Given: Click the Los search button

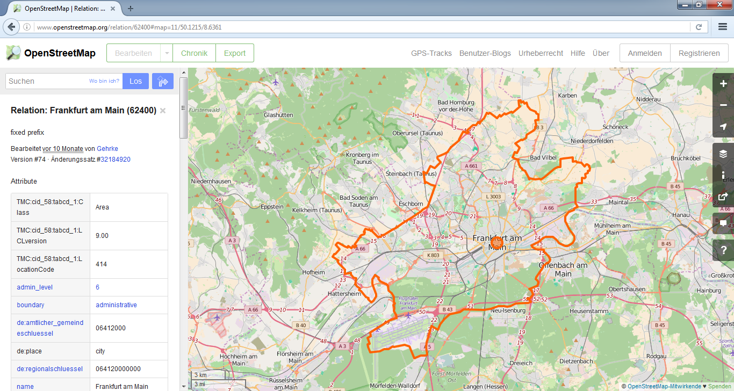Looking at the screenshot, I should coord(135,81).
